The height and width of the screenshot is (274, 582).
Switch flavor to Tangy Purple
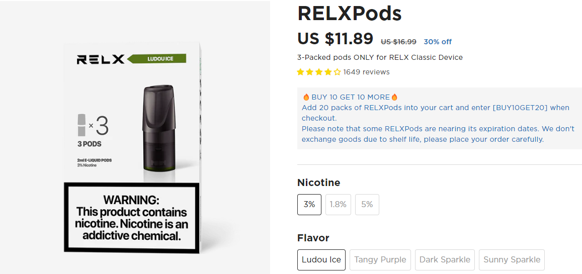(380, 260)
